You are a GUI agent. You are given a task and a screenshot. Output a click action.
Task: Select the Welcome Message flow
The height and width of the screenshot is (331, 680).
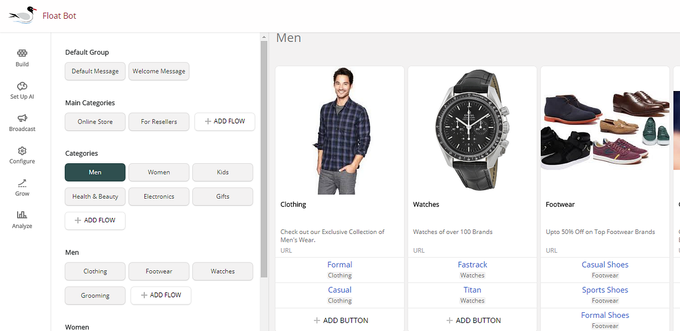159,71
